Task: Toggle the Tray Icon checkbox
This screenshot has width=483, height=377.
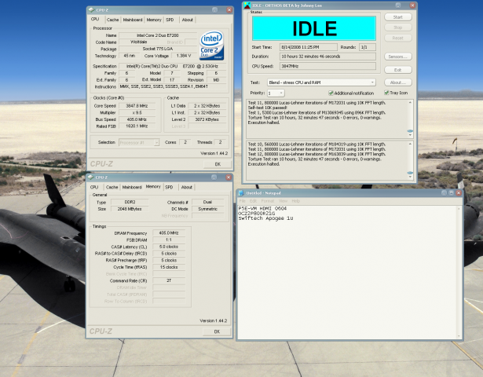Action: click(x=386, y=93)
